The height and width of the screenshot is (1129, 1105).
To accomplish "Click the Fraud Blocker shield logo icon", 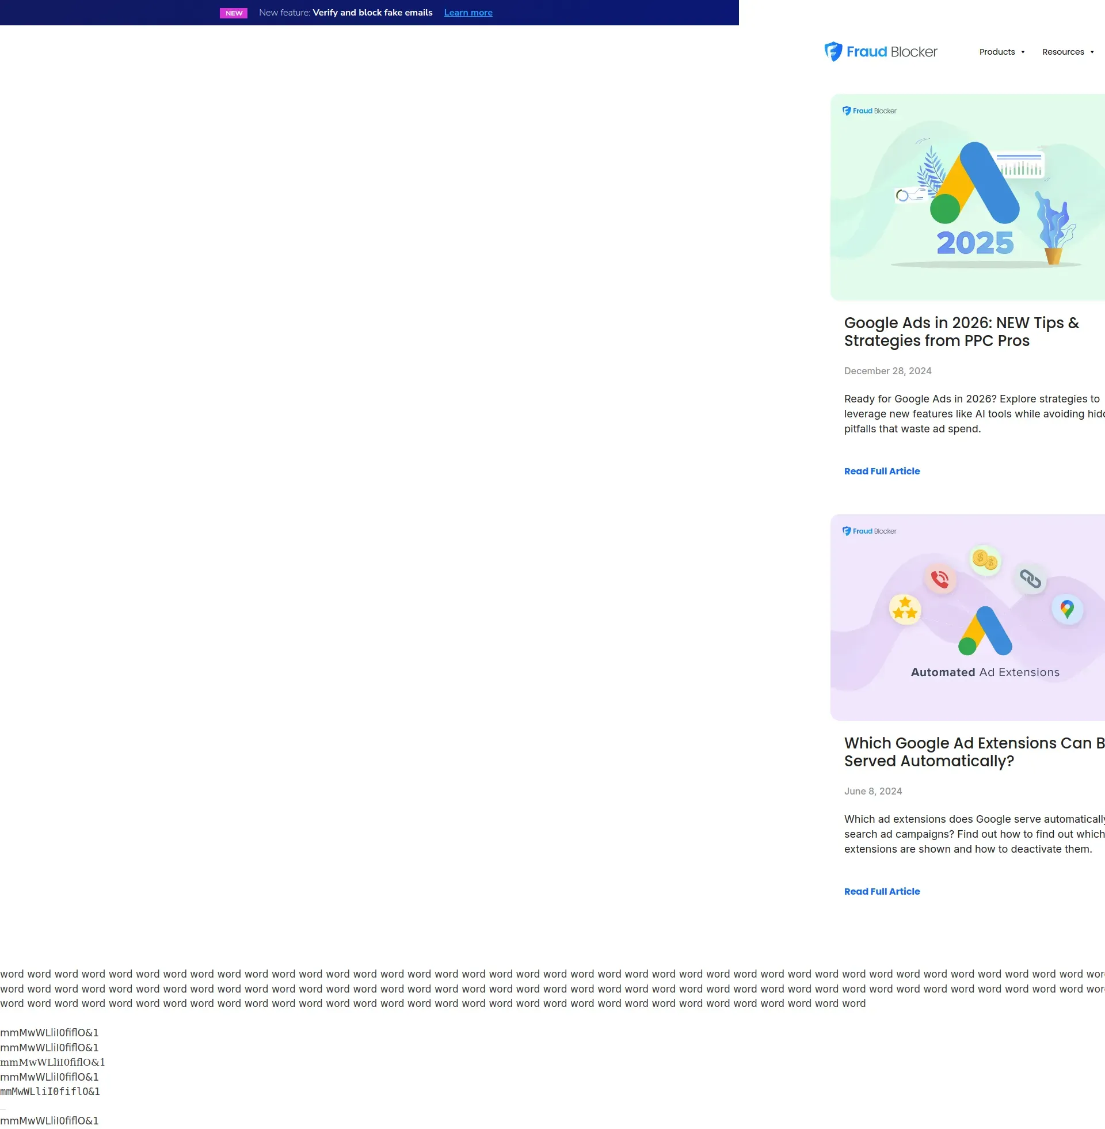I will click(x=833, y=52).
